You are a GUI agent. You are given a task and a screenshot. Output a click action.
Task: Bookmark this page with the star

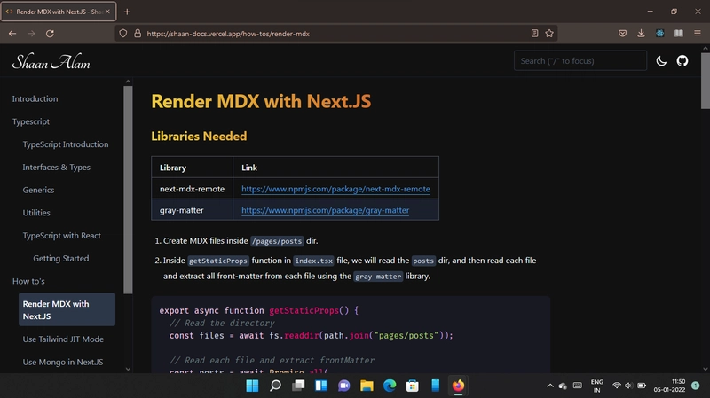(x=549, y=34)
